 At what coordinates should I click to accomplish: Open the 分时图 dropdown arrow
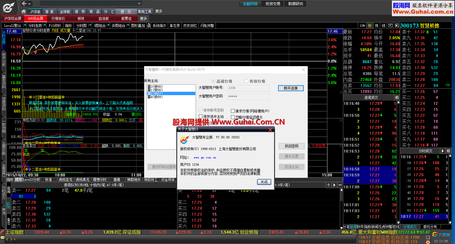click(x=90, y=26)
